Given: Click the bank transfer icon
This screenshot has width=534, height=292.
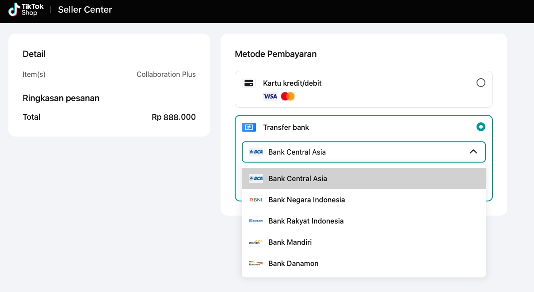Looking at the screenshot, I should point(249,127).
